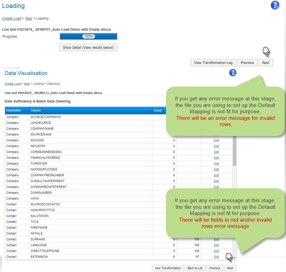This screenshot has width=286, height=272.
Task: Select the EXTENSION cell
Action: [x=91, y=257]
